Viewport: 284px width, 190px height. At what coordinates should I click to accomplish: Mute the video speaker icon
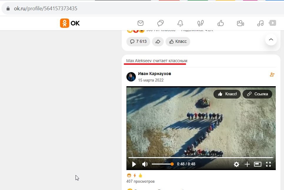click(145, 164)
